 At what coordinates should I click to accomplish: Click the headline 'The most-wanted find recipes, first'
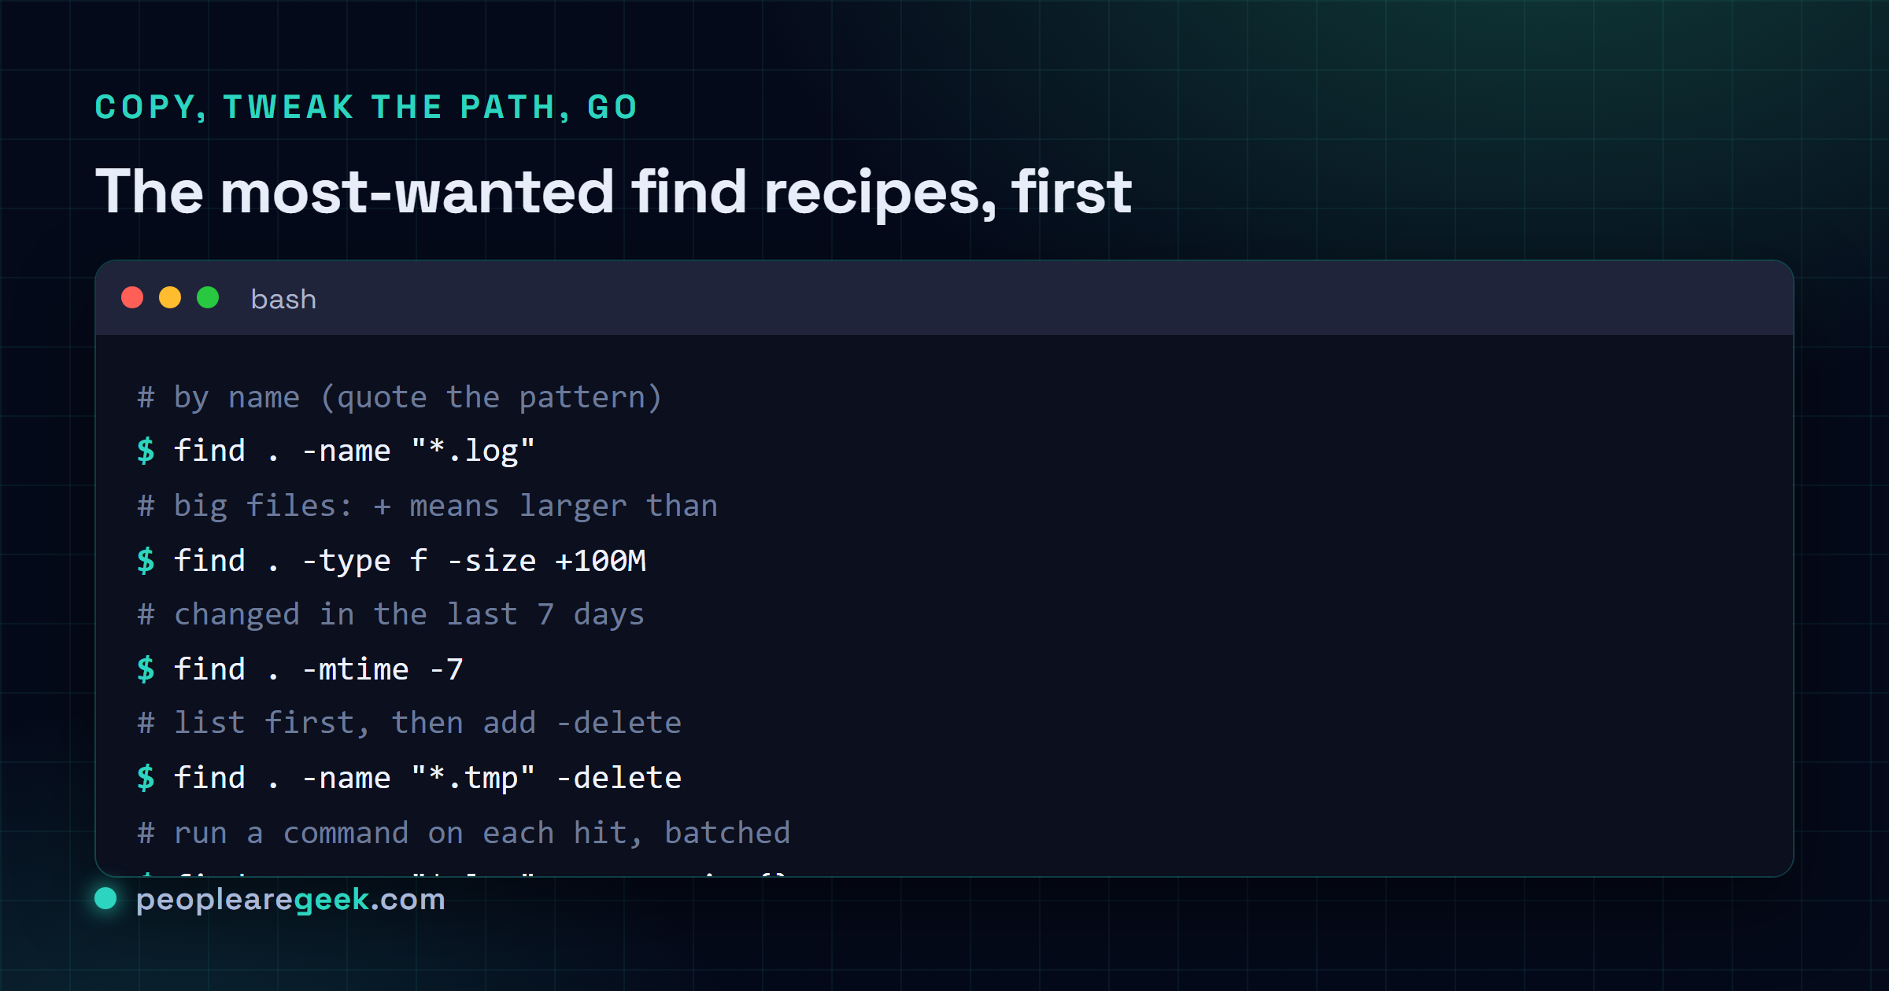[613, 191]
